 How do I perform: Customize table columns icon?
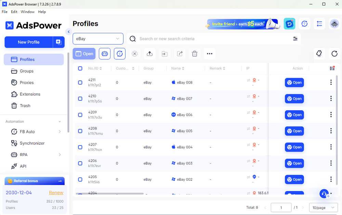tap(332, 68)
